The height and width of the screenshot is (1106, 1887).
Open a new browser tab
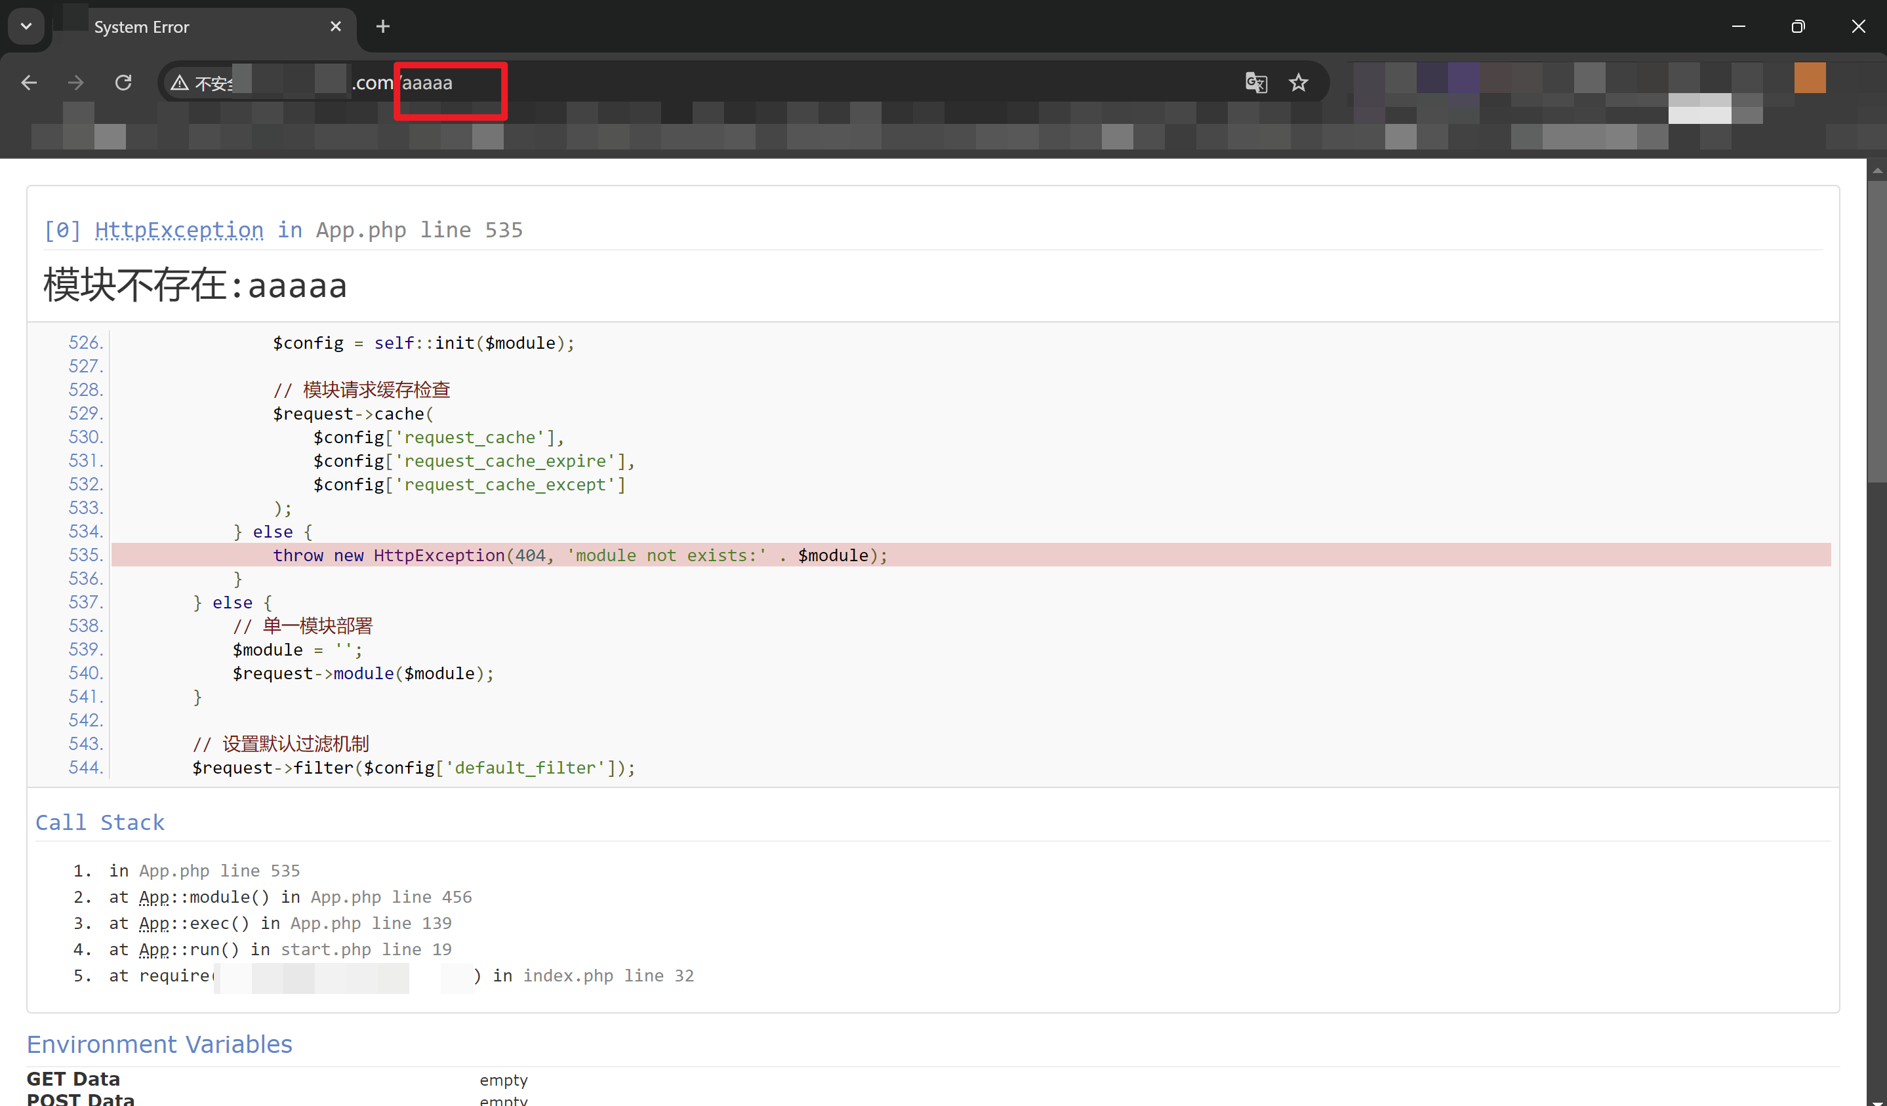(382, 26)
